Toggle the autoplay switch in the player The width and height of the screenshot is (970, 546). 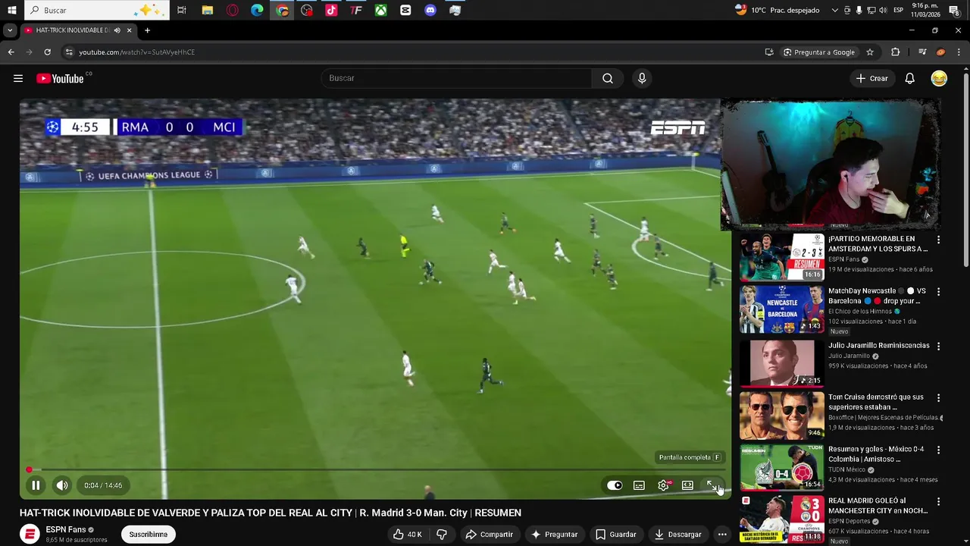(x=615, y=485)
